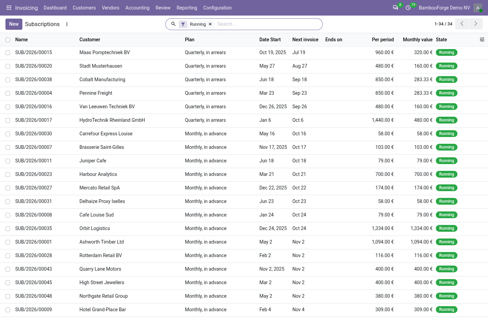Click customer Hotel Grand-Place Bar

103,310
